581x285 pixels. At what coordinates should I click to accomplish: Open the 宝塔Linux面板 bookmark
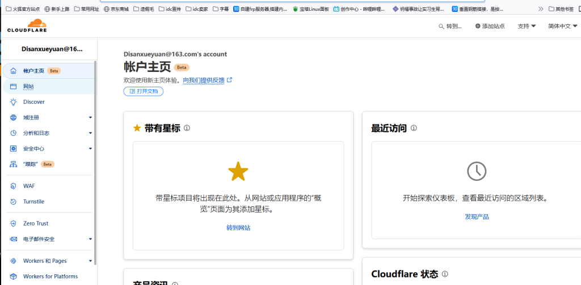310,9
